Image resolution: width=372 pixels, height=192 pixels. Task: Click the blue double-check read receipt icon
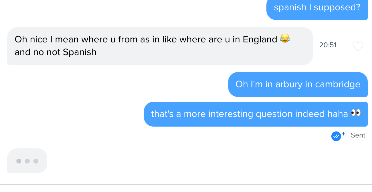(336, 136)
